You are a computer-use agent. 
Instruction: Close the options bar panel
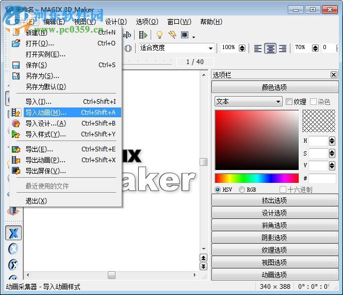pos(334,75)
